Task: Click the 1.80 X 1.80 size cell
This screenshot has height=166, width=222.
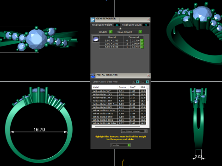Action: coord(111,41)
